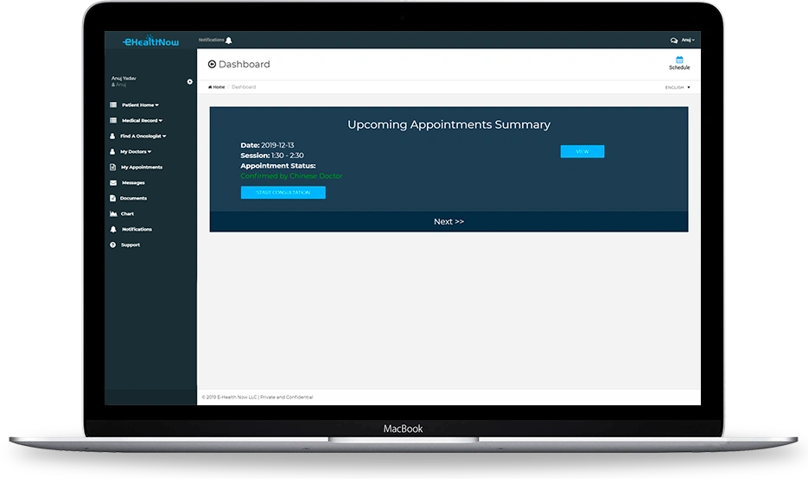Click the eHealthNow logo

tap(150, 41)
